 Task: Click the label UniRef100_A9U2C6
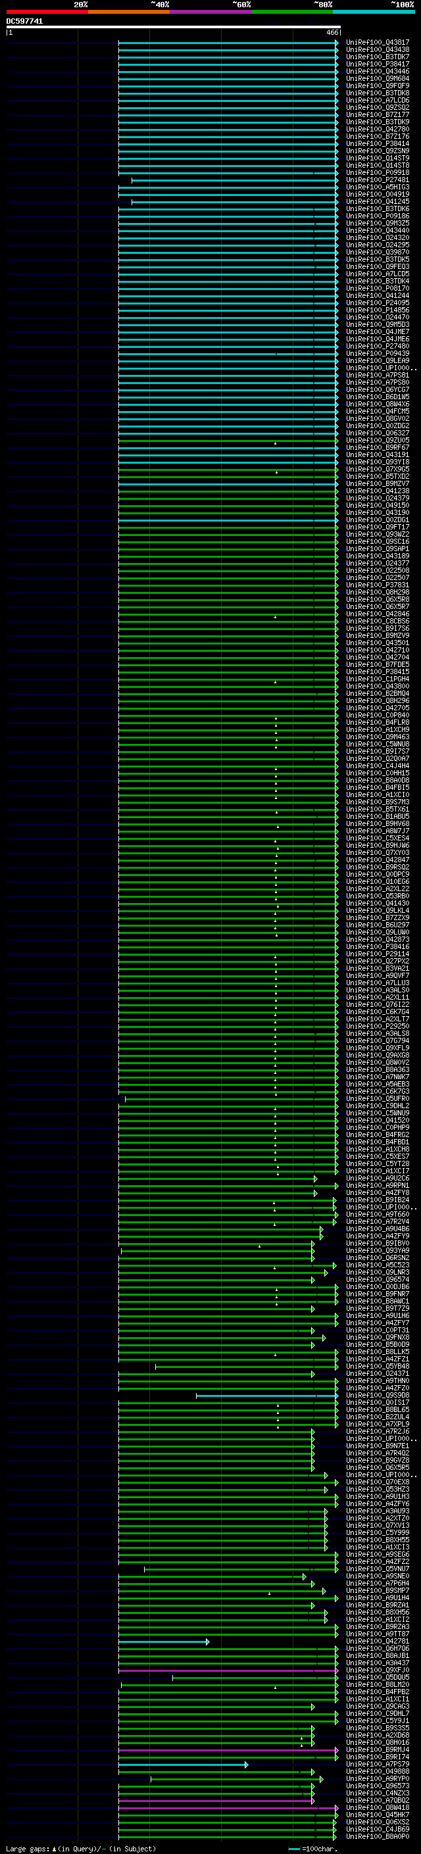tap(378, 1179)
